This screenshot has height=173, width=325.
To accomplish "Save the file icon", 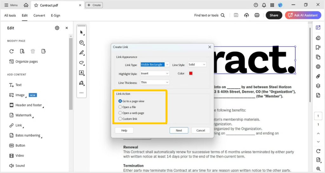I will pyautogui.click(x=236, y=15).
